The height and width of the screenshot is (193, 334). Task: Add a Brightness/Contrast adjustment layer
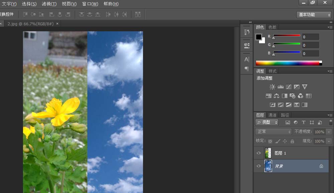272,86
